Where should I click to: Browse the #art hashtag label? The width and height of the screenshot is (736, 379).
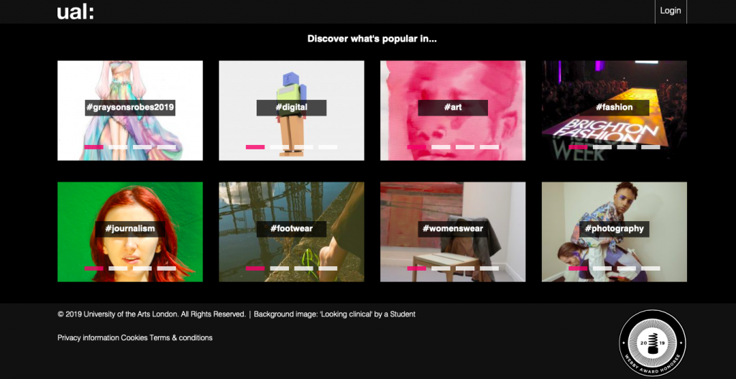pyautogui.click(x=453, y=108)
